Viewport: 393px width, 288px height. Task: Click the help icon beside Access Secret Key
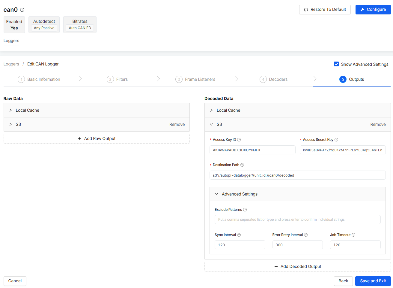click(x=336, y=140)
